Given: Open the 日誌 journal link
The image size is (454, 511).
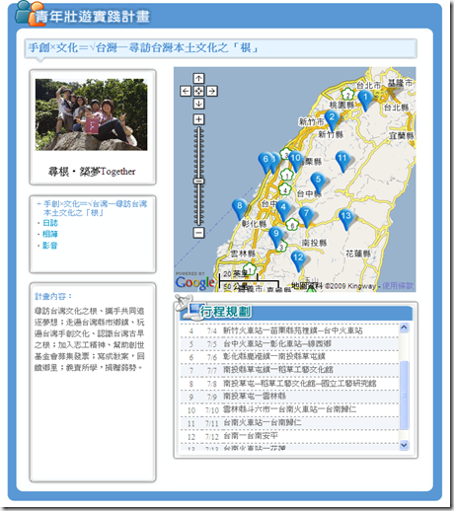Looking at the screenshot, I should pos(50,223).
